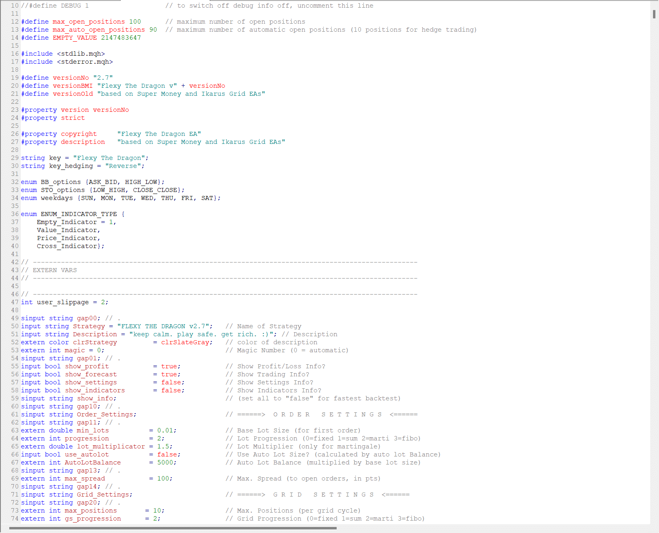Click the false value of show_settings
Viewport: 659px width, 533px height.
tap(171, 382)
